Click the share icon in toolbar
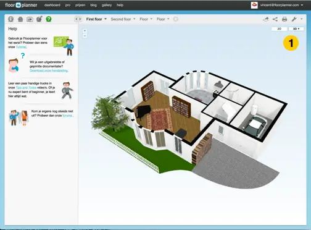Screen dimensions: 311x230 pos(275,19)
